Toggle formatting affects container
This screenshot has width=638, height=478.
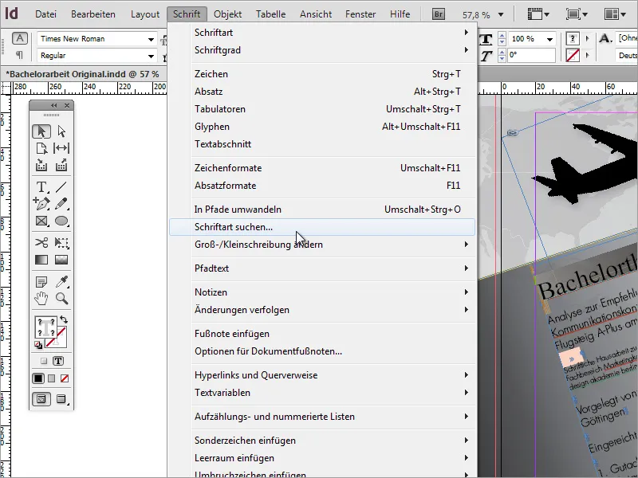coord(44,361)
